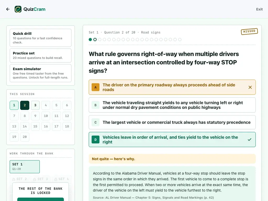Click the Exit link
Image resolution: width=268 pixels, height=201 pixels.
click(x=259, y=9)
